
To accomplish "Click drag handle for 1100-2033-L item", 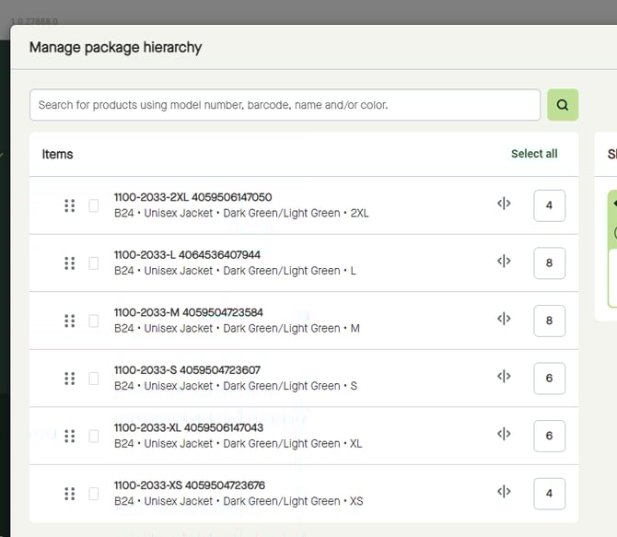I will pyautogui.click(x=69, y=263).
